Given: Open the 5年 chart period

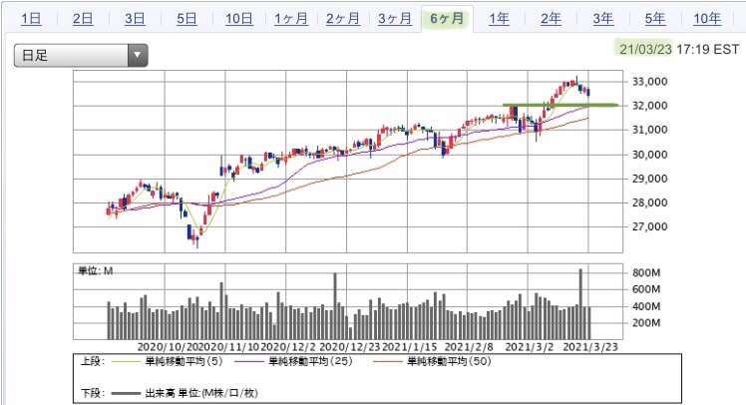Looking at the screenshot, I should pyautogui.click(x=655, y=19).
